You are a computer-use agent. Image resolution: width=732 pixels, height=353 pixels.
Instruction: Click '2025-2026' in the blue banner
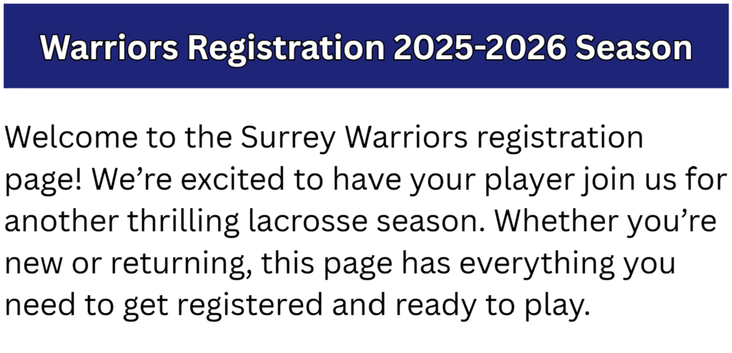tap(480, 48)
